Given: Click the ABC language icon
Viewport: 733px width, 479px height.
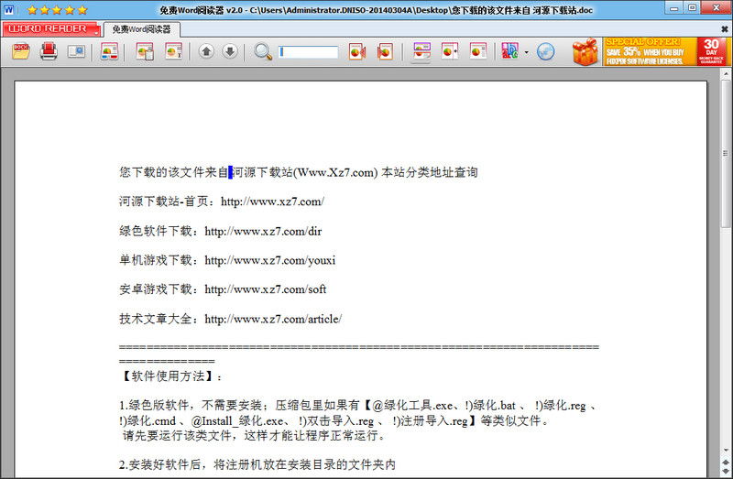Looking at the screenshot, I should (x=510, y=51).
